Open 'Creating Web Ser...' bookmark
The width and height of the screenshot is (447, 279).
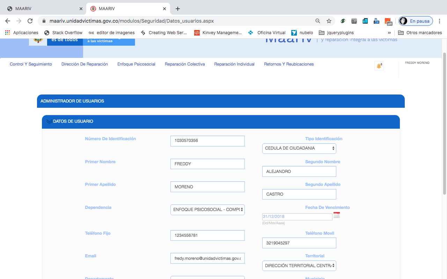point(164,32)
